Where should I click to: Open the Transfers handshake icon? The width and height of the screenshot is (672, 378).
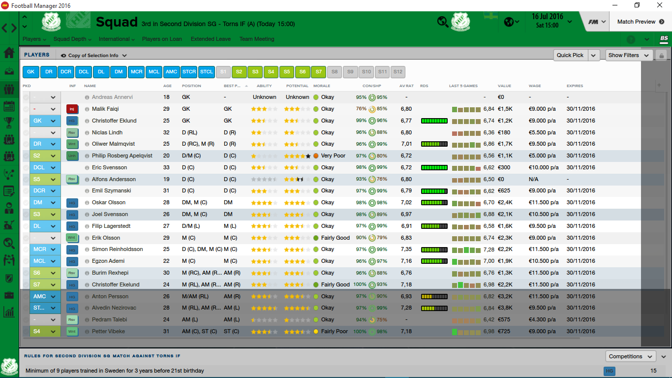click(9, 260)
